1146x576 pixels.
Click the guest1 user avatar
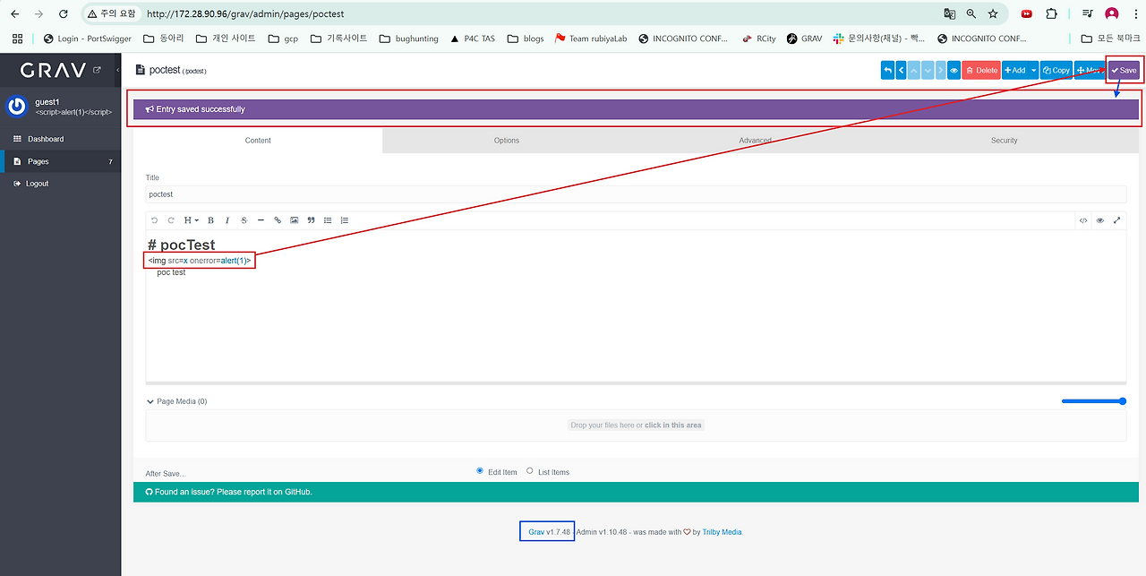click(17, 107)
